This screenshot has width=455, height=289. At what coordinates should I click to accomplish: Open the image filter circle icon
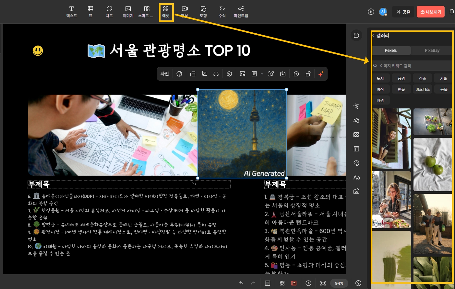pyautogui.click(x=179, y=74)
